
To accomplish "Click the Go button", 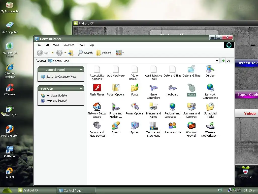I will (x=225, y=61).
